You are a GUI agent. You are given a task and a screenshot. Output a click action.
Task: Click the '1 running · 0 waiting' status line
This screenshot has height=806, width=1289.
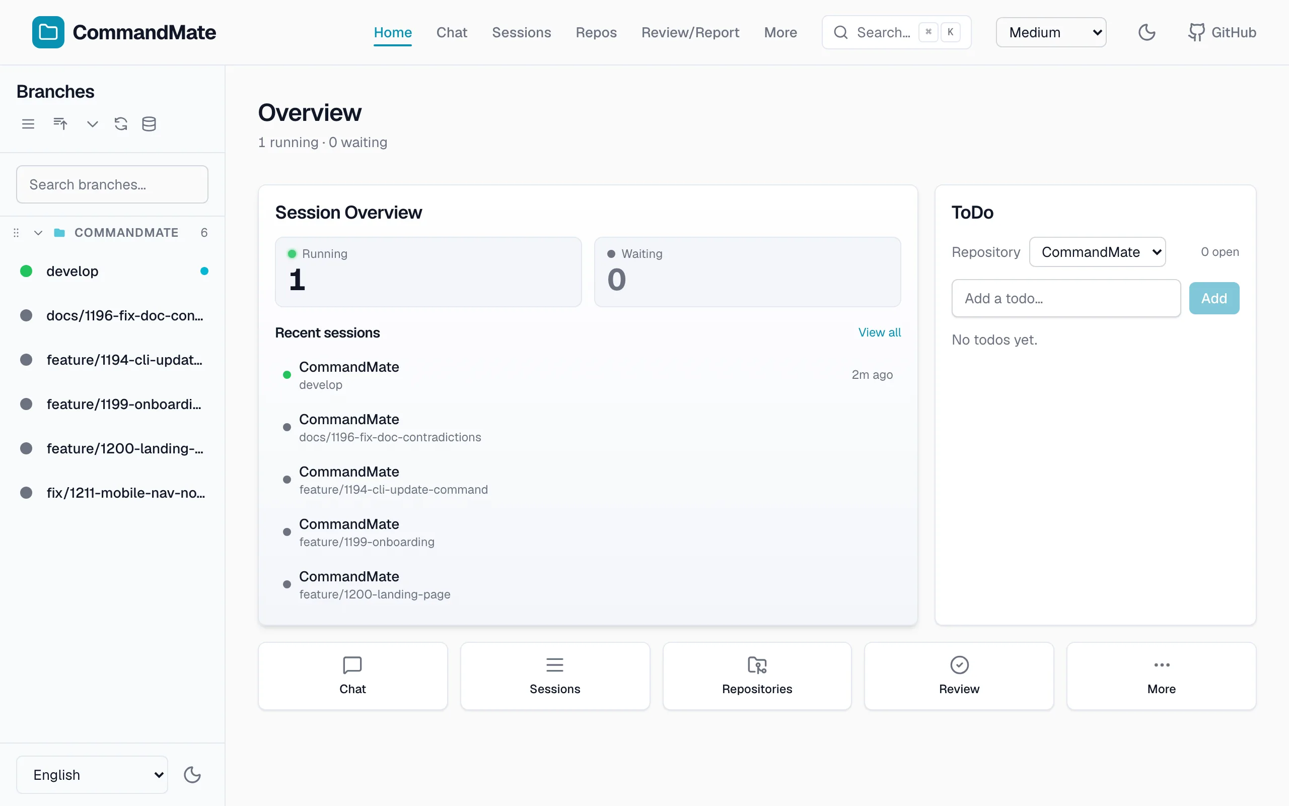coord(323,143)
